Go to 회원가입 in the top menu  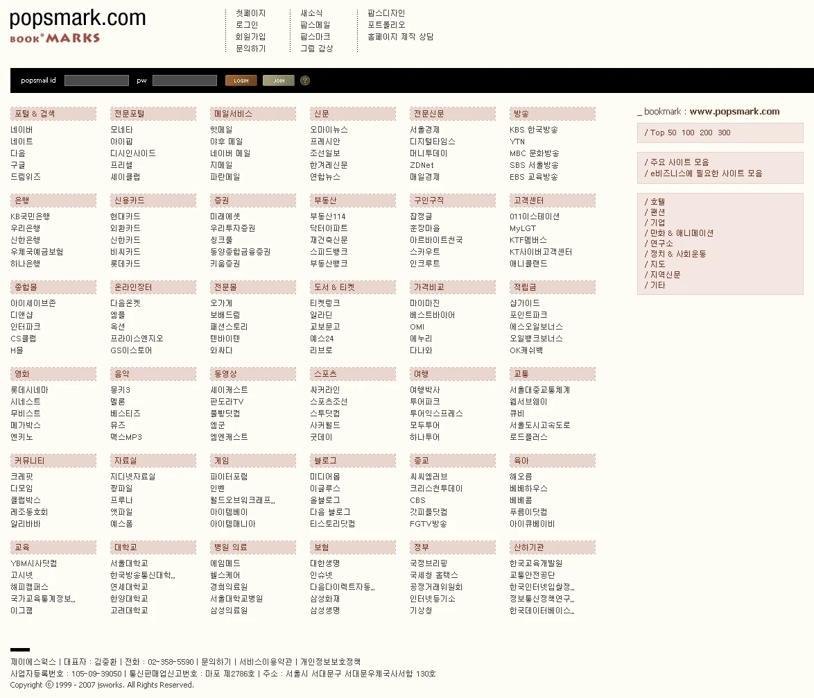pyautogui.click(x=250, y=37)
